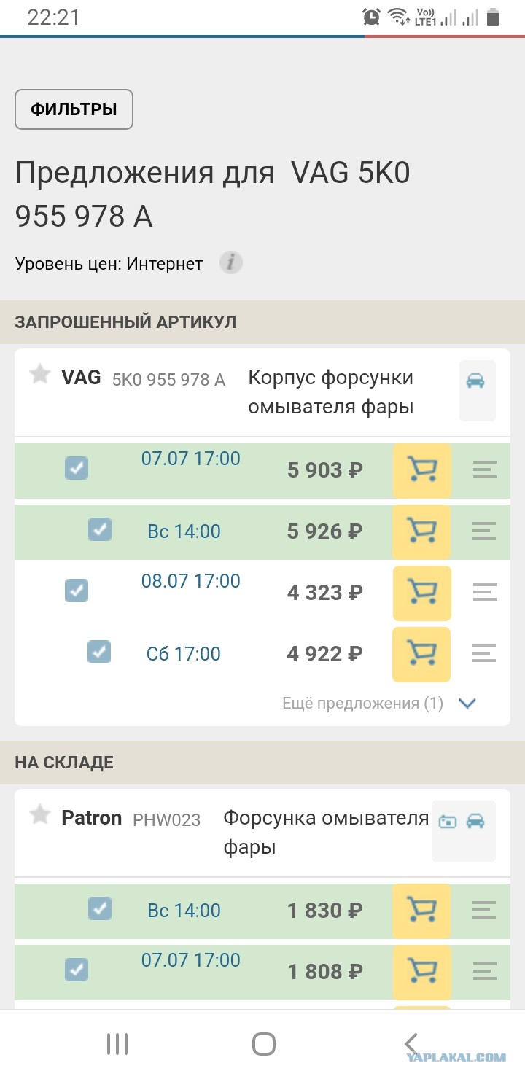The width and height of the screenshot is (525, 1079).
Task: Open details menu for the 5 926 ₽ offer
Action: tap(484, 531)
